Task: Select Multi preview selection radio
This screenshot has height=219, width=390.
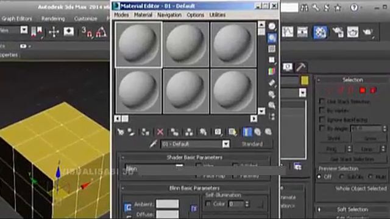Action: (370, 177)
